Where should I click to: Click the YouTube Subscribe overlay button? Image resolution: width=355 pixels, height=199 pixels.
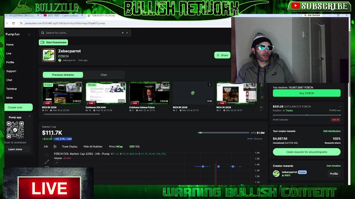click(319, 6)
